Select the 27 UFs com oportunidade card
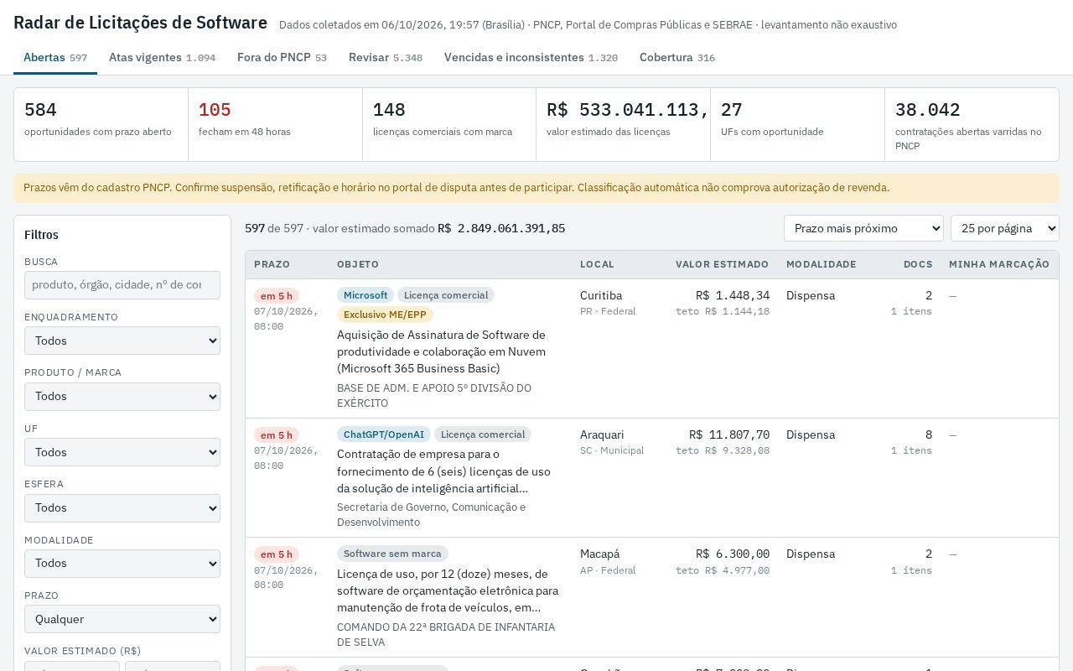This screenshot has height=671, width=1073. [797, 125]
